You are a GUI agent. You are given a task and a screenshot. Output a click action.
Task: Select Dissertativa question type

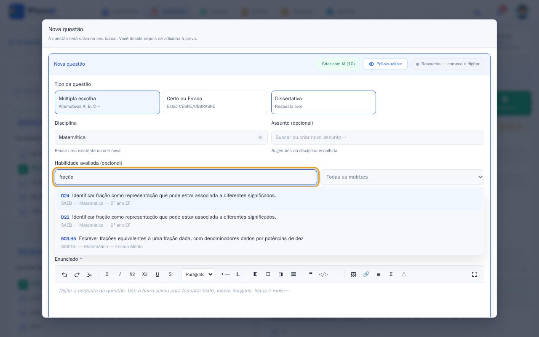coord(323,102)
